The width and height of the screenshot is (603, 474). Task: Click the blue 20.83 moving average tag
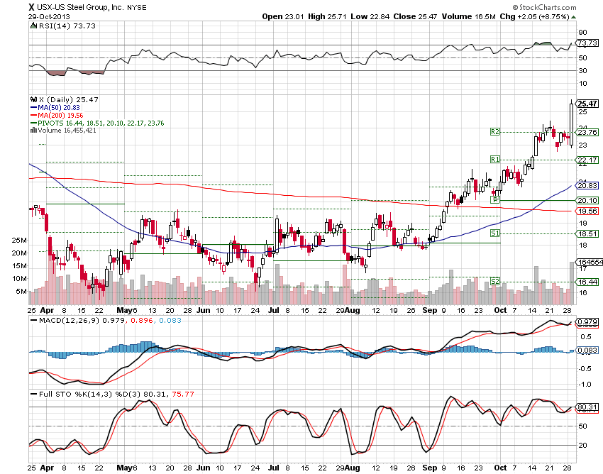[x=587, y=186]
